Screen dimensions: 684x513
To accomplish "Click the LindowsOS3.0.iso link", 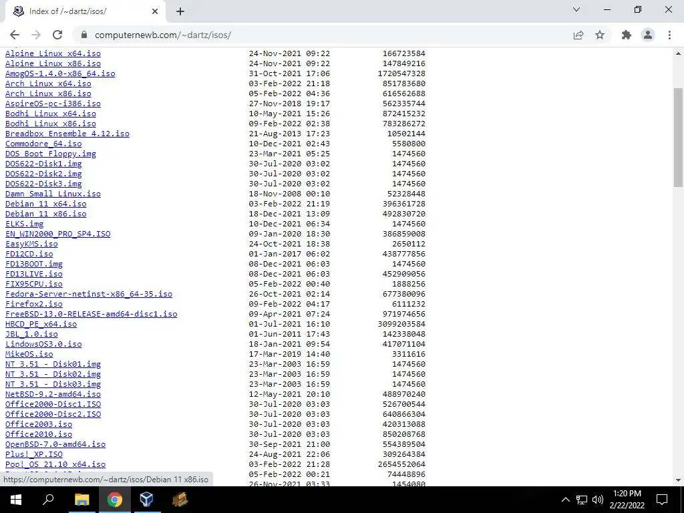I will pyautogui.click(x=43, y=344).
